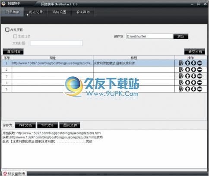
Task: Save as 图片文件
Action: coord(70,125)
